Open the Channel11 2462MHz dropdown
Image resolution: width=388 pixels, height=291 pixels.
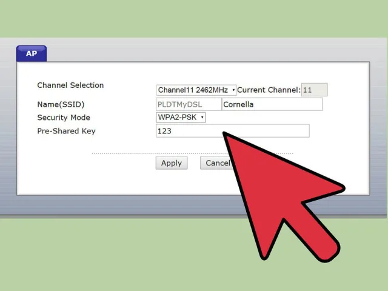196,90
